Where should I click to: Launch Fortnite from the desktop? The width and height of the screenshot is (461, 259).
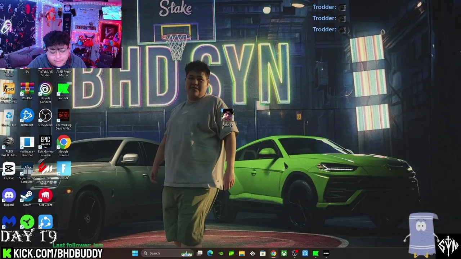pyautogui.click(x=63, y=171)
